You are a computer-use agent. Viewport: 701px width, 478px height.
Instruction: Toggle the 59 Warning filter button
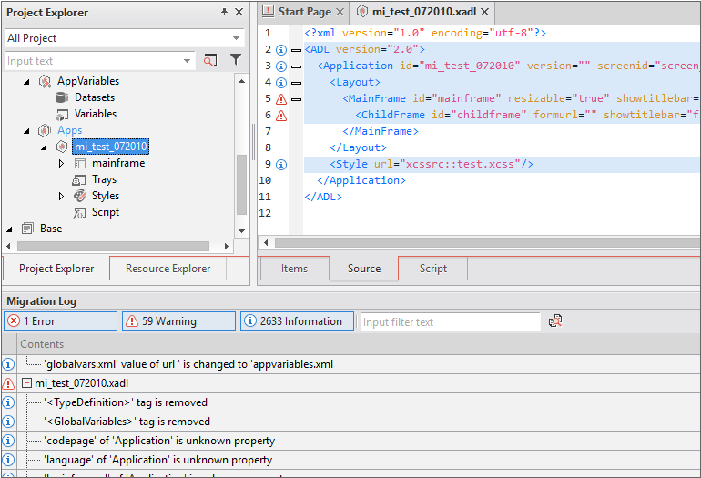click(178, 321)
